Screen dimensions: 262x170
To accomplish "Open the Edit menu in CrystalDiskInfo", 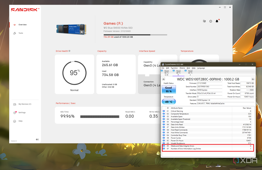I will [x=168, y=68].
